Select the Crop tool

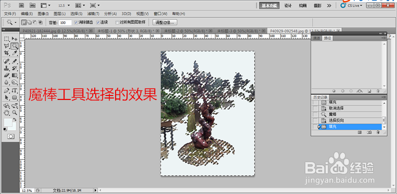tap(7, 53)
